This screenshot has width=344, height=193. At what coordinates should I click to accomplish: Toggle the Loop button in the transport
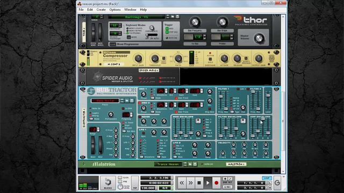267,178
